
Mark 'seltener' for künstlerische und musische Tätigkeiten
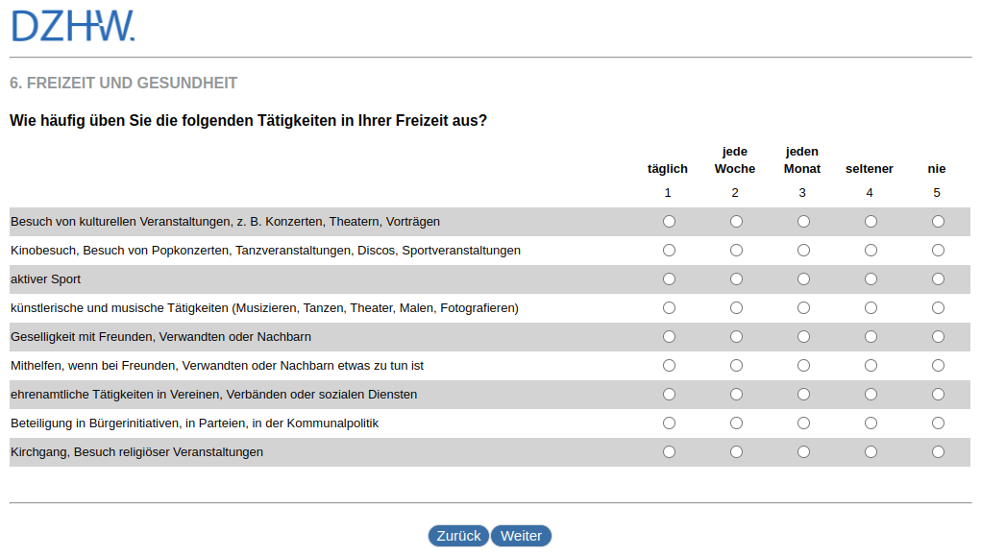(871, 308)
